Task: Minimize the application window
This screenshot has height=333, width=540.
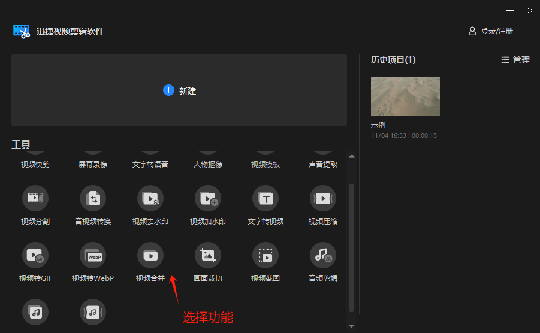Action: click(509, 10)
